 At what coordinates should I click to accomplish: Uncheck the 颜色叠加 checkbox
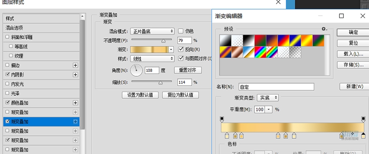tap(7, 103)
